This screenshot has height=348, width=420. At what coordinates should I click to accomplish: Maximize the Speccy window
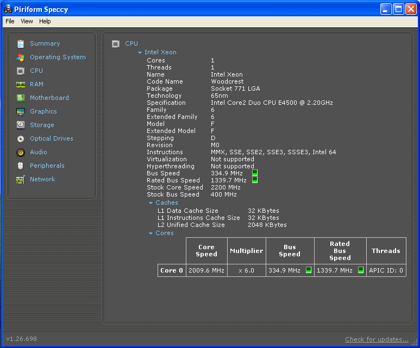pos(398,9)
